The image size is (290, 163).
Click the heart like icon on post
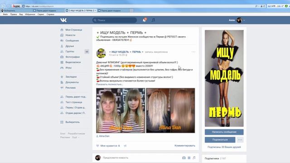(98, 146)
